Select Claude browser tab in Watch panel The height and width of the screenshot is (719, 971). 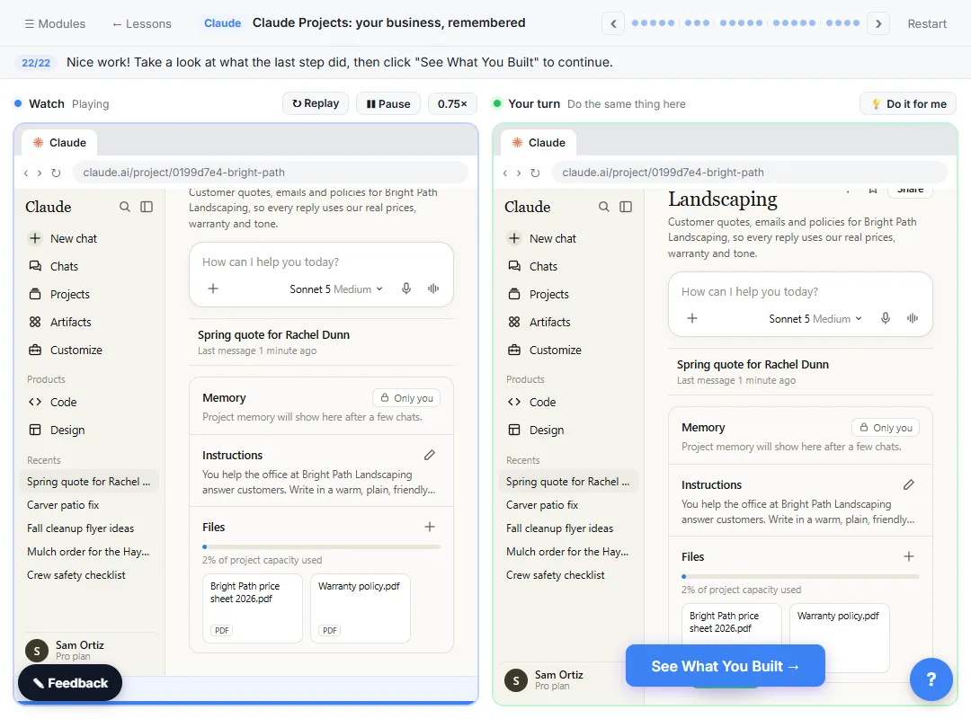[59, 142]
